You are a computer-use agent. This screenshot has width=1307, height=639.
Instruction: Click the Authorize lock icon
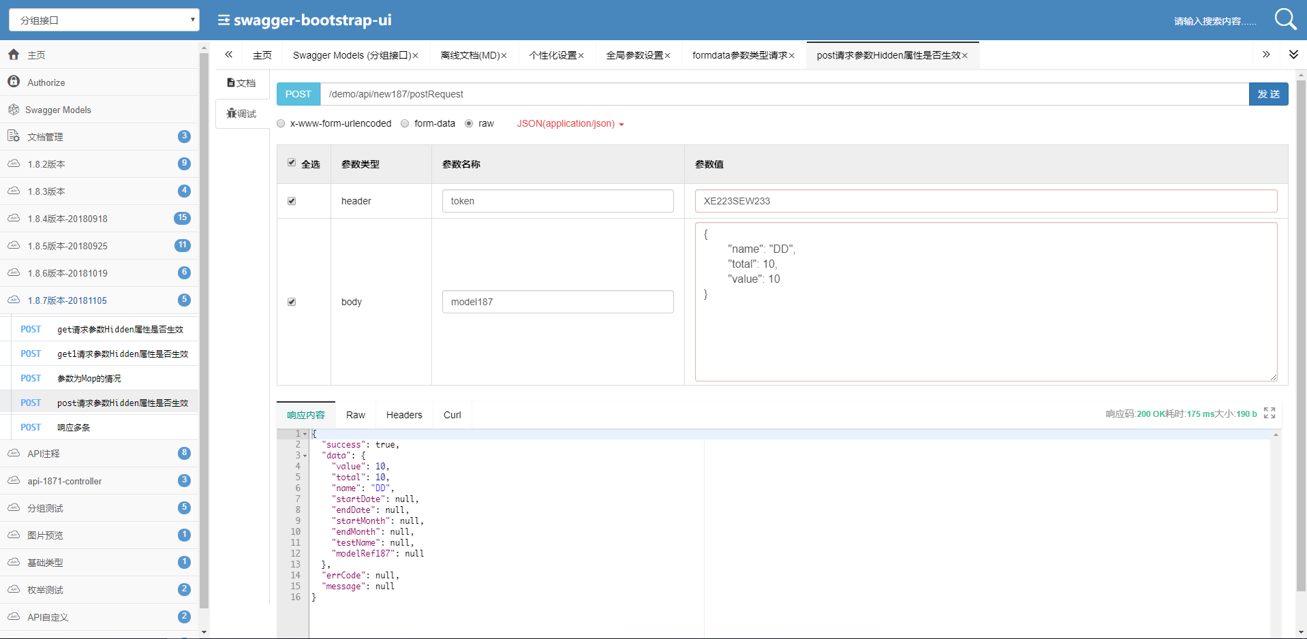click(x=14, y=82)
